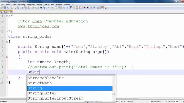Choose StringBufferInputStream from autocomplete list
The height and width of the screenshot is (103, 184).
(70, 98)
